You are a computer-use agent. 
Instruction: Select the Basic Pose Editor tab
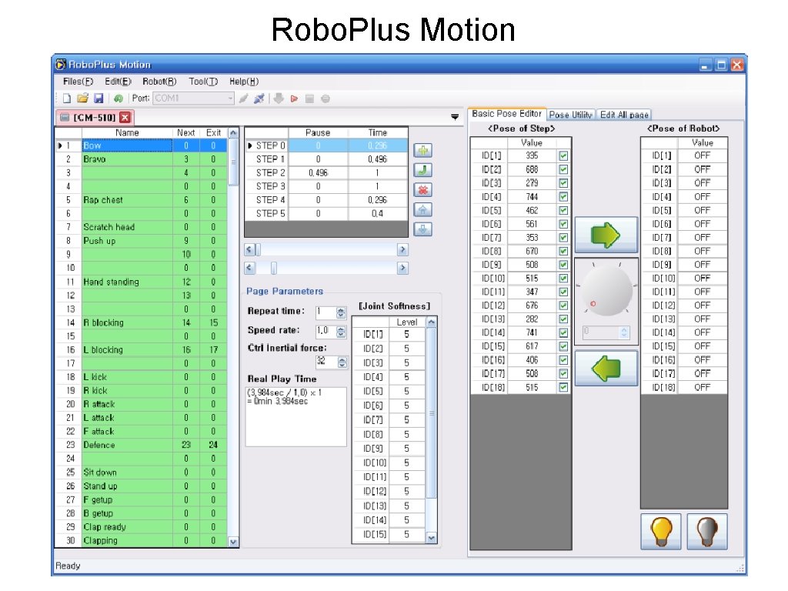(x=506, y=114)
